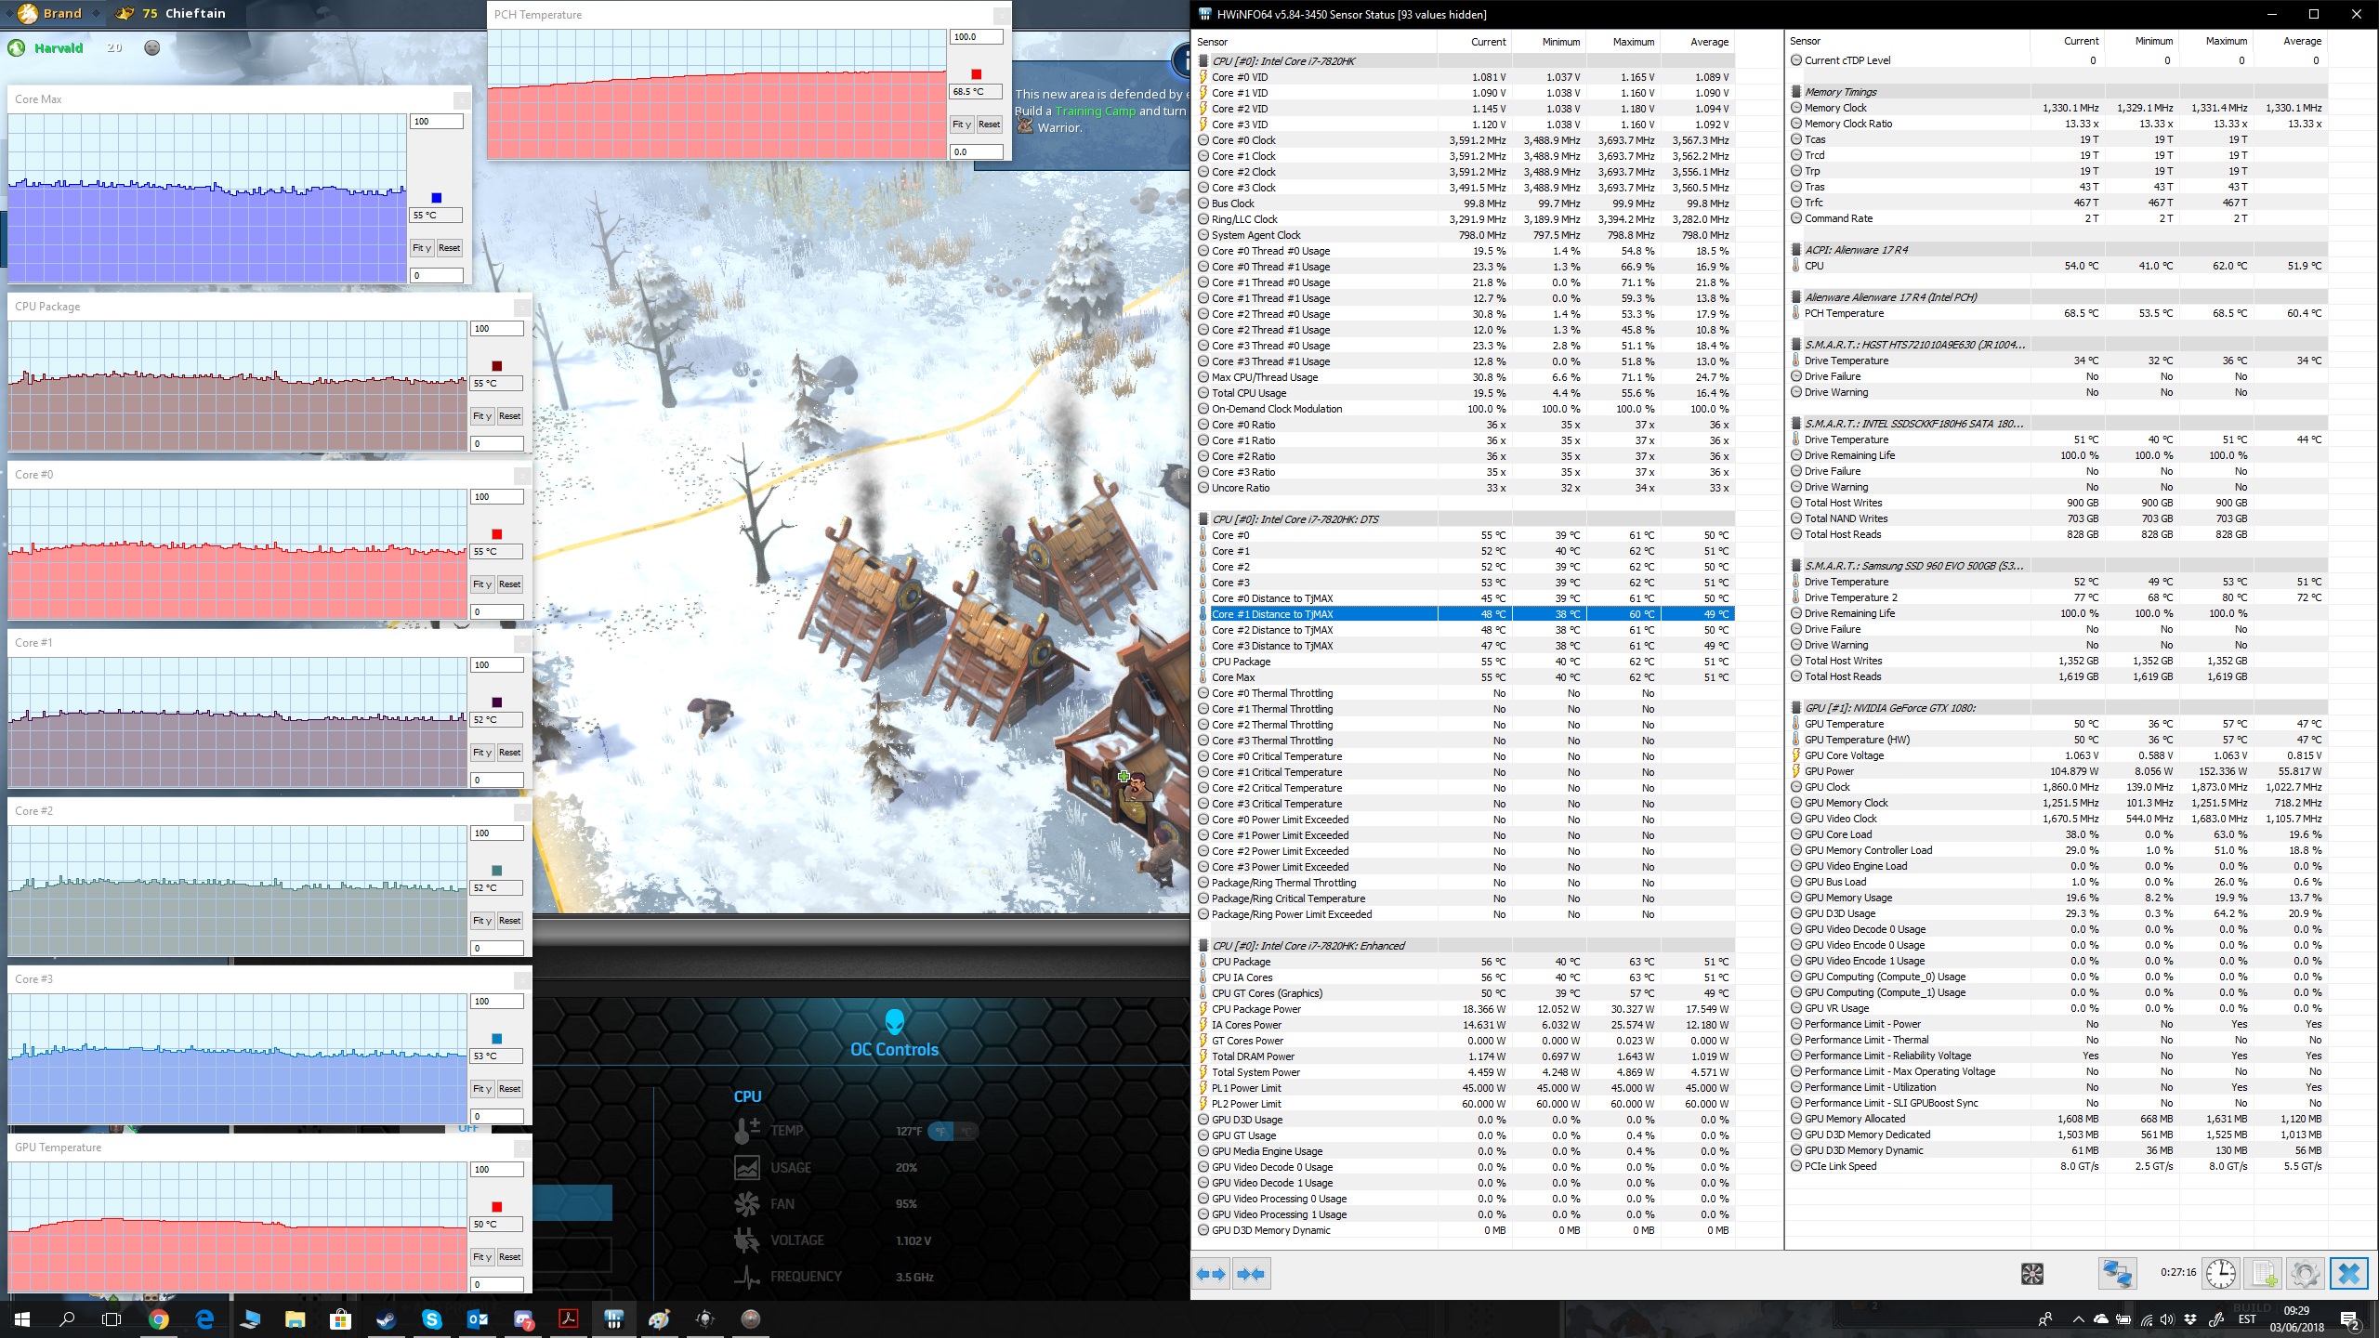This screenshot has height=1338, width=2379.
Task: Click teal color swatch in Core #2 graph
Action: click(x=496, y=871)
